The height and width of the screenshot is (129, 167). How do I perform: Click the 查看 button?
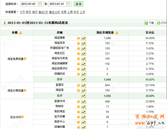pos(78,4)
